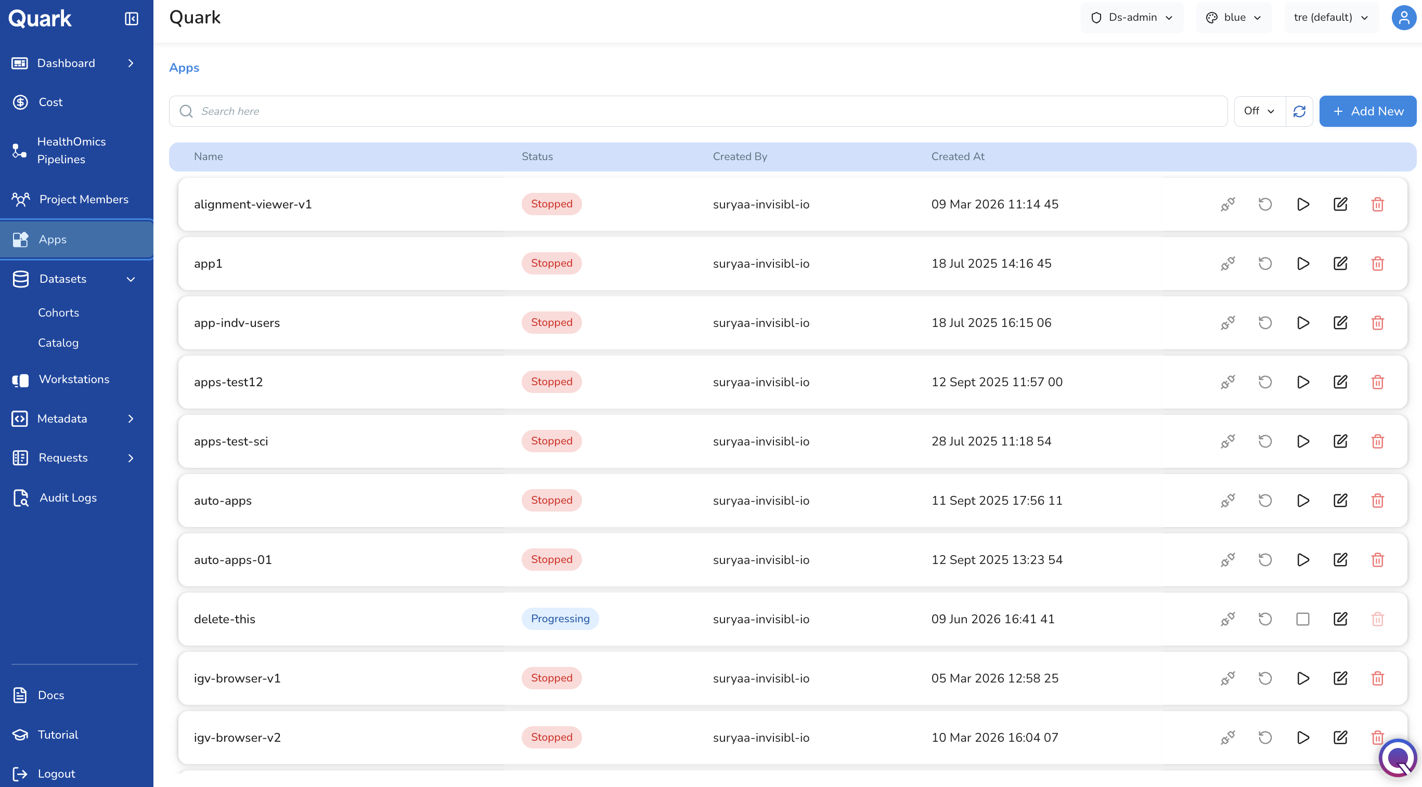Click the Add New button
The height and width of the screenshot is (787, 1422).
coord(1367,111)
